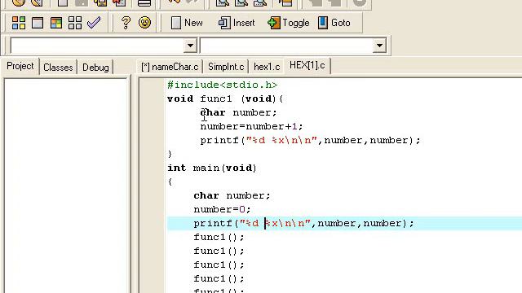Open Help via the question mark icon

[126, 23]
